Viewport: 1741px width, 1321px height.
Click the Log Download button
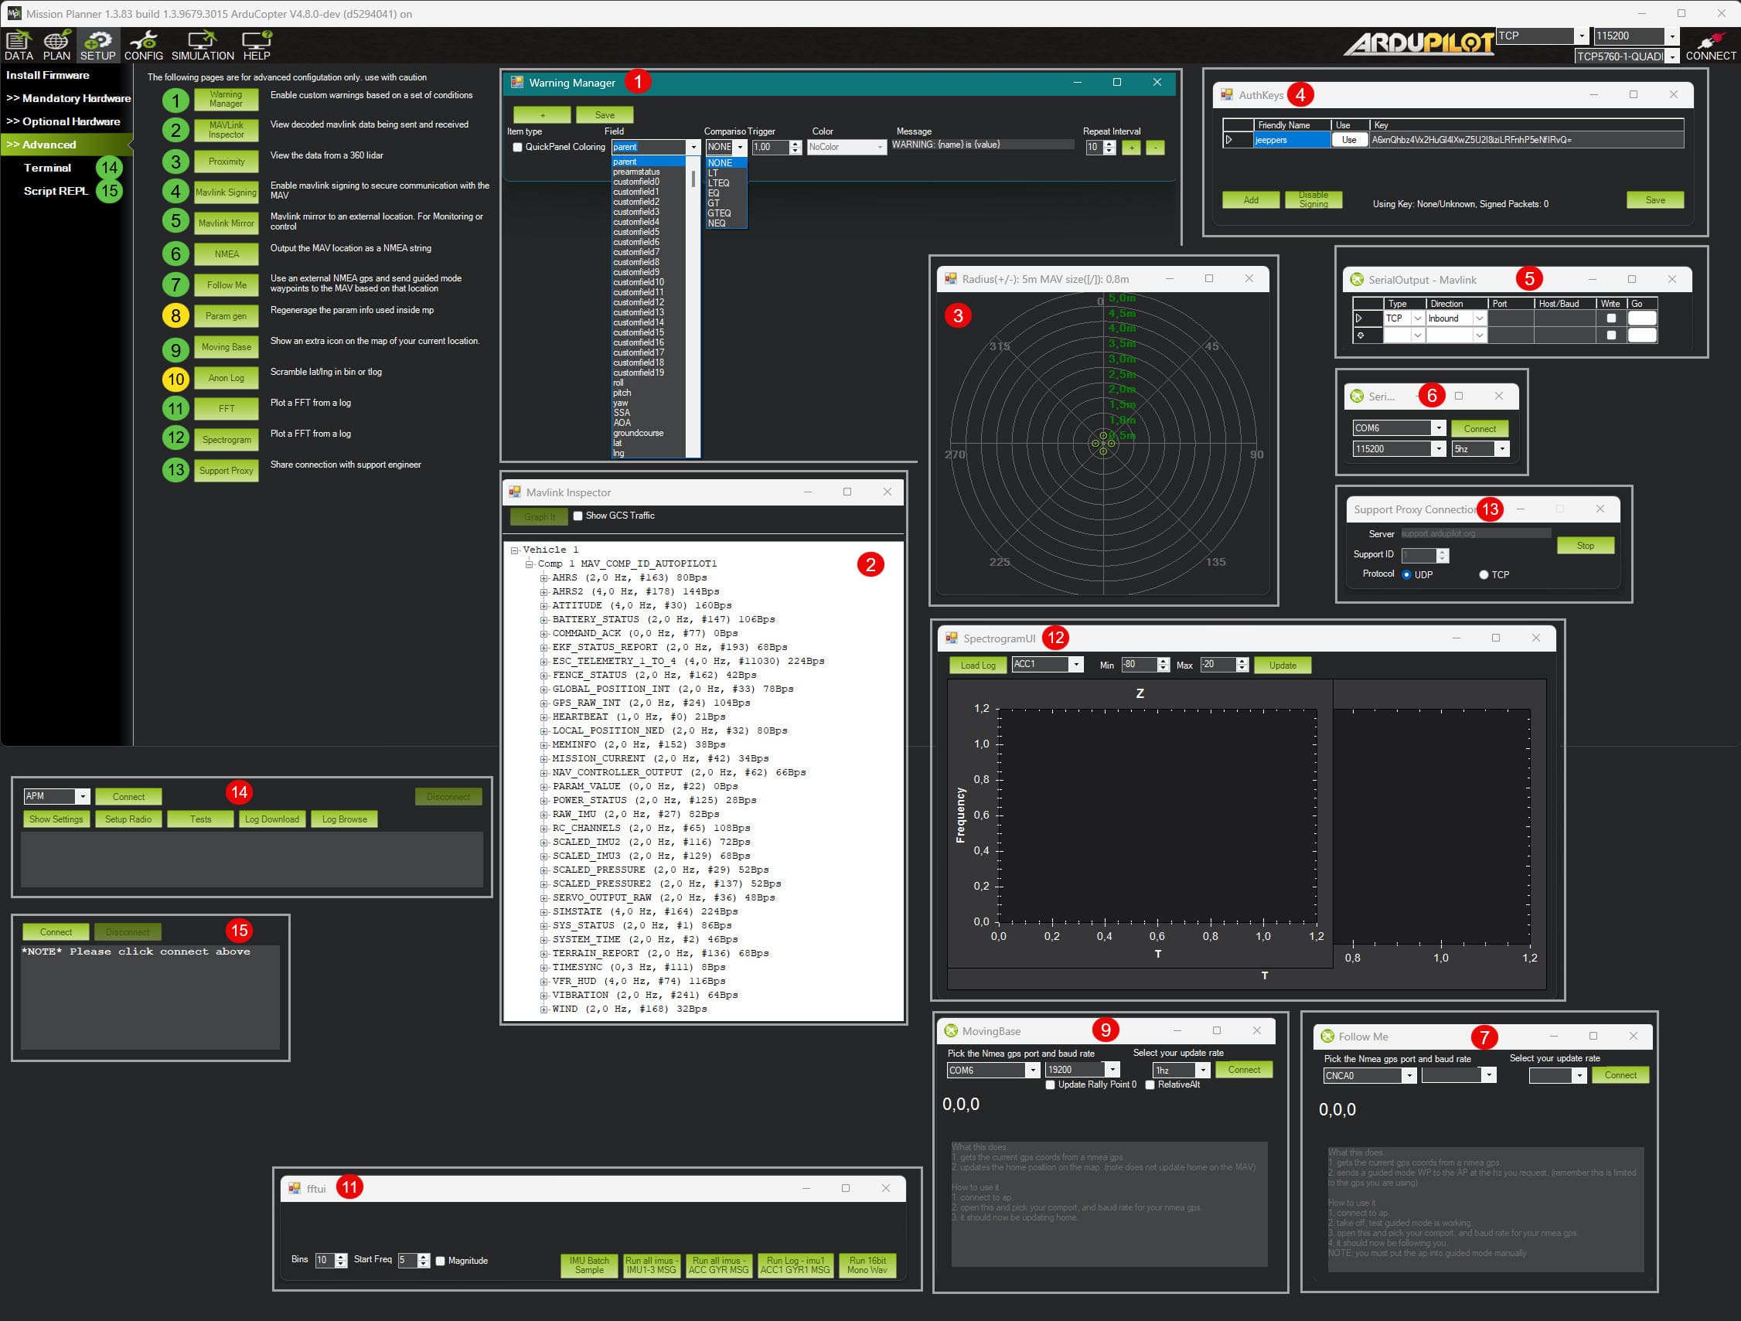tap(271, 819)
